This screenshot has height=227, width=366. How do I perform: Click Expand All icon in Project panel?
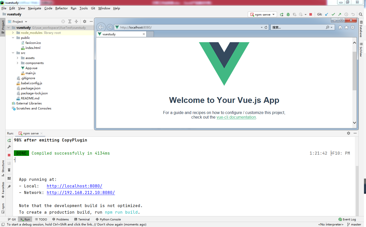point(70,21)
